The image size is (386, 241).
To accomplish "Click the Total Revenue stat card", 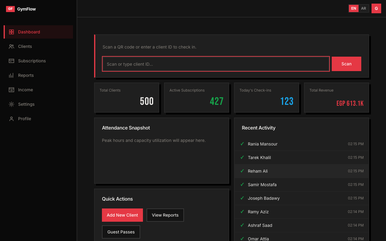I will (336, 98).
